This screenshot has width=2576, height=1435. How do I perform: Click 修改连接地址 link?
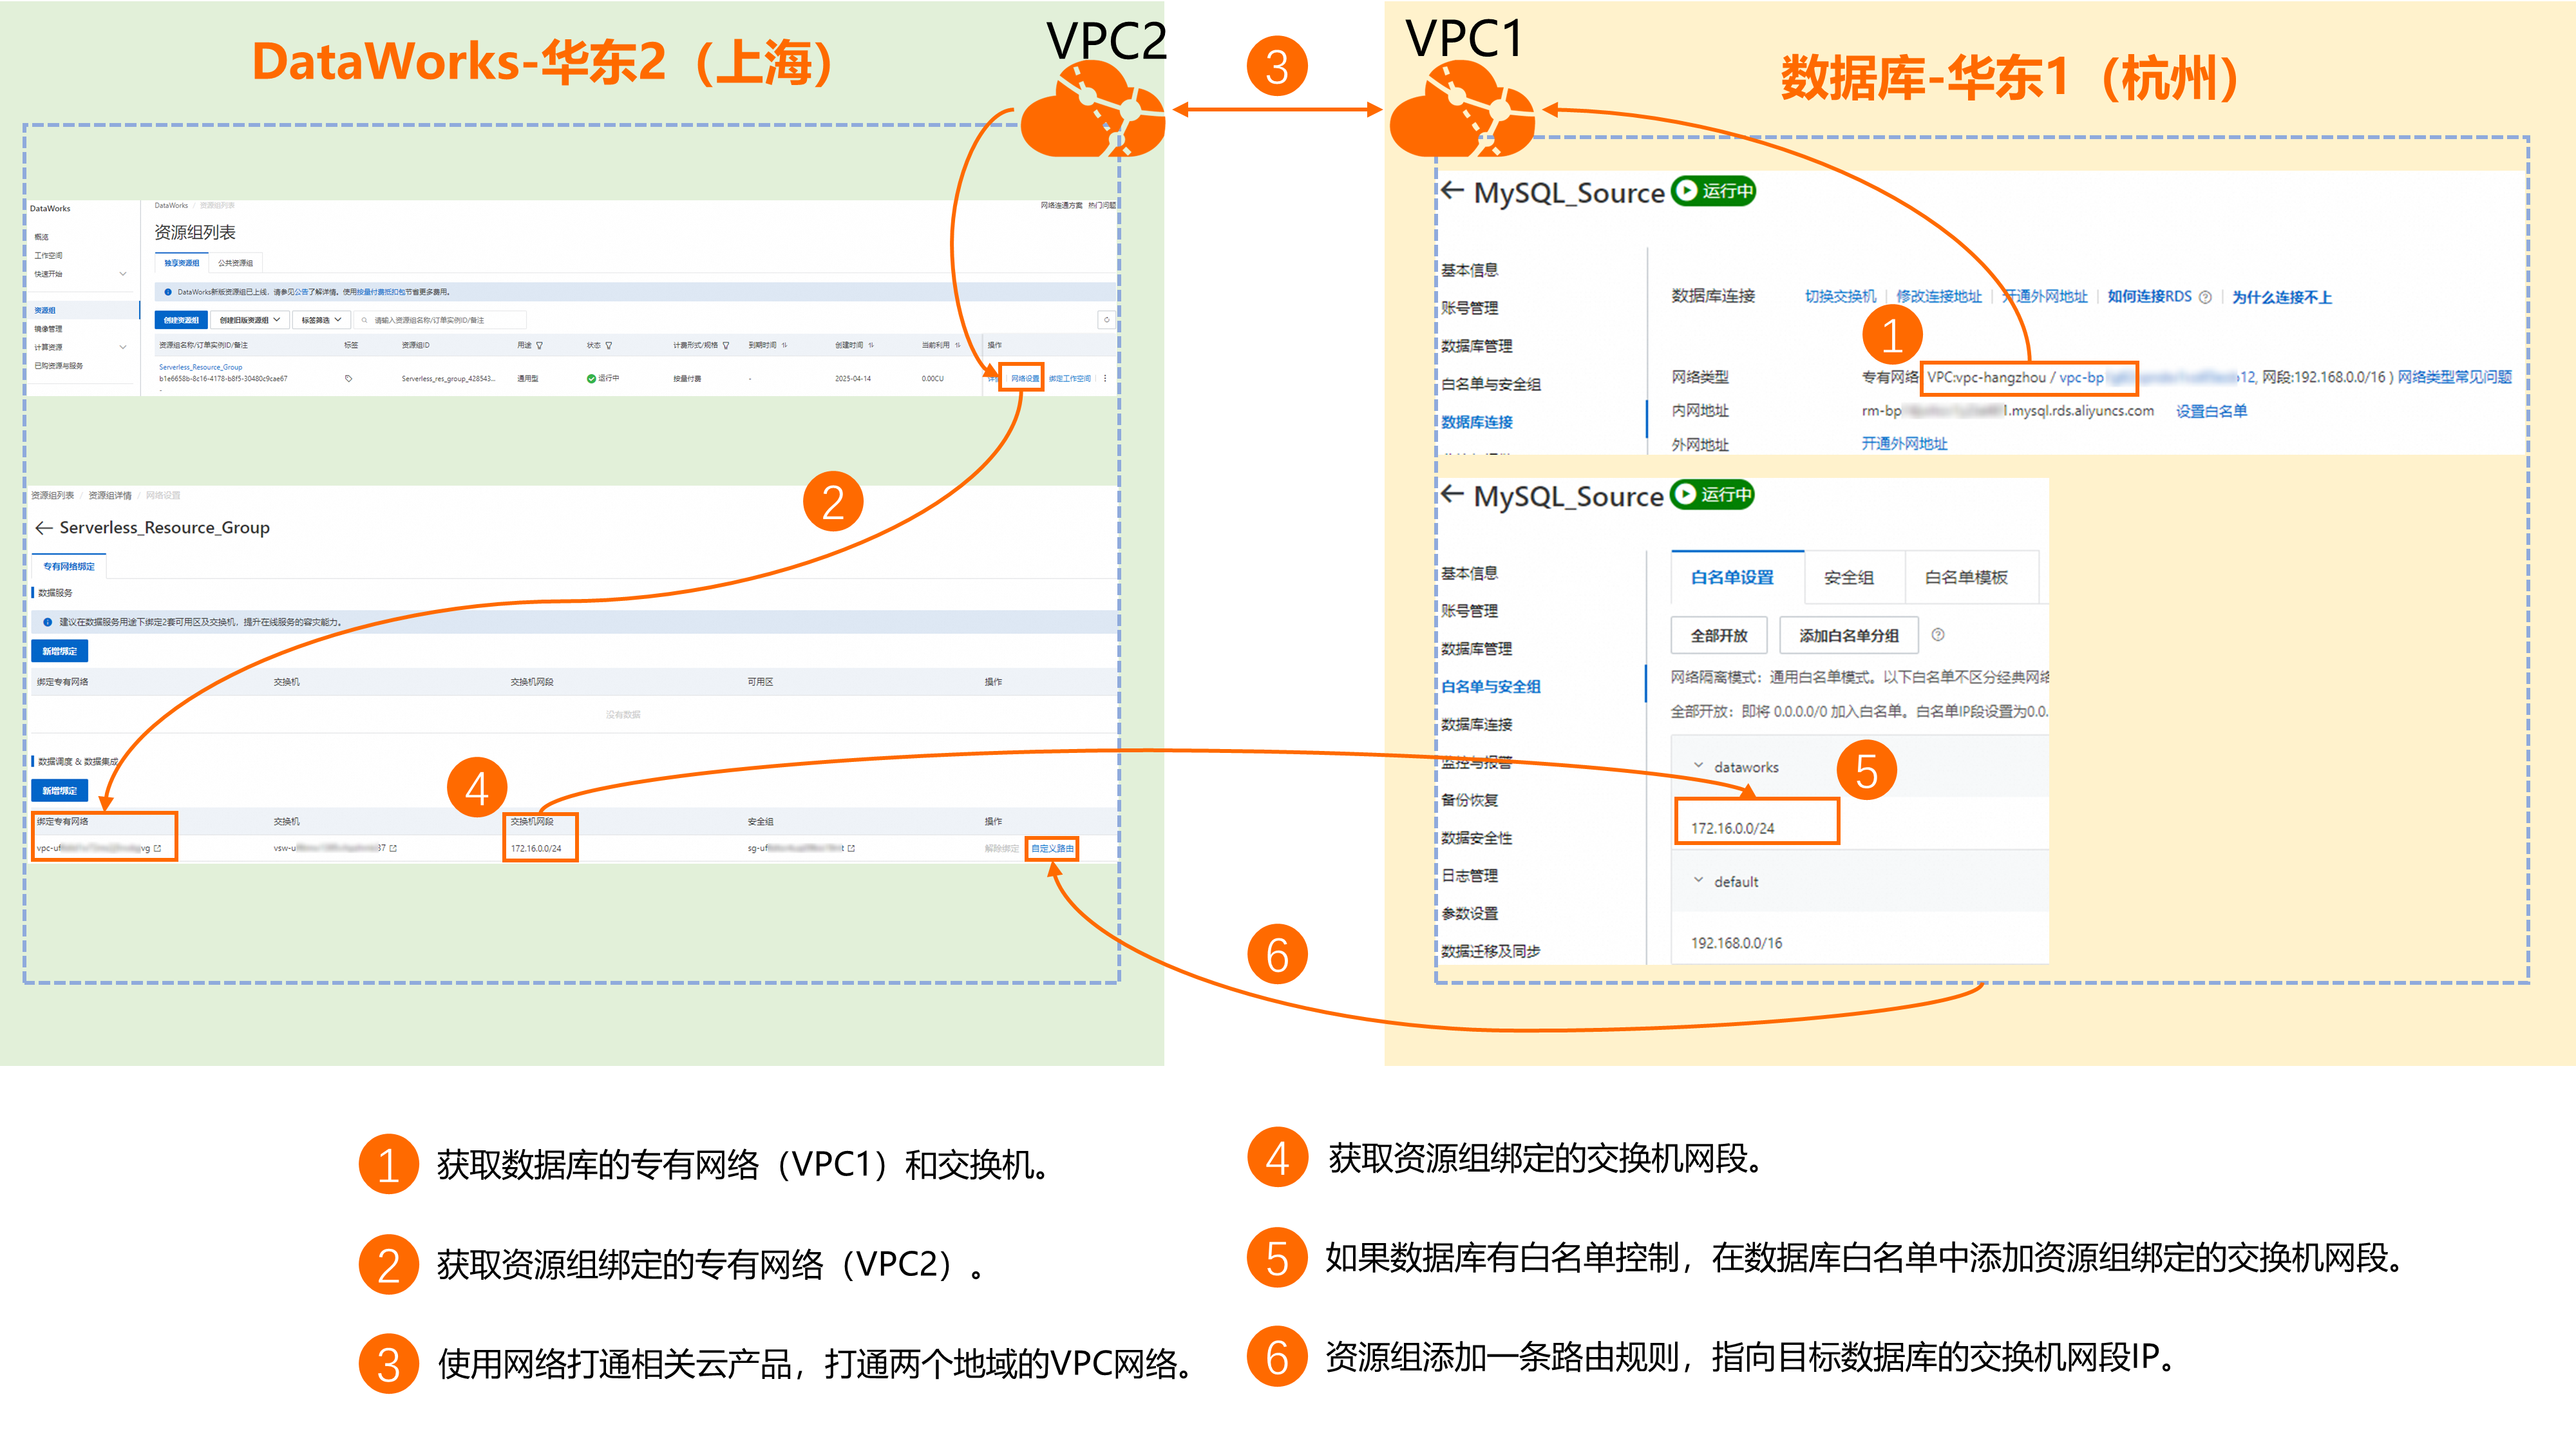pos(1939,296)
